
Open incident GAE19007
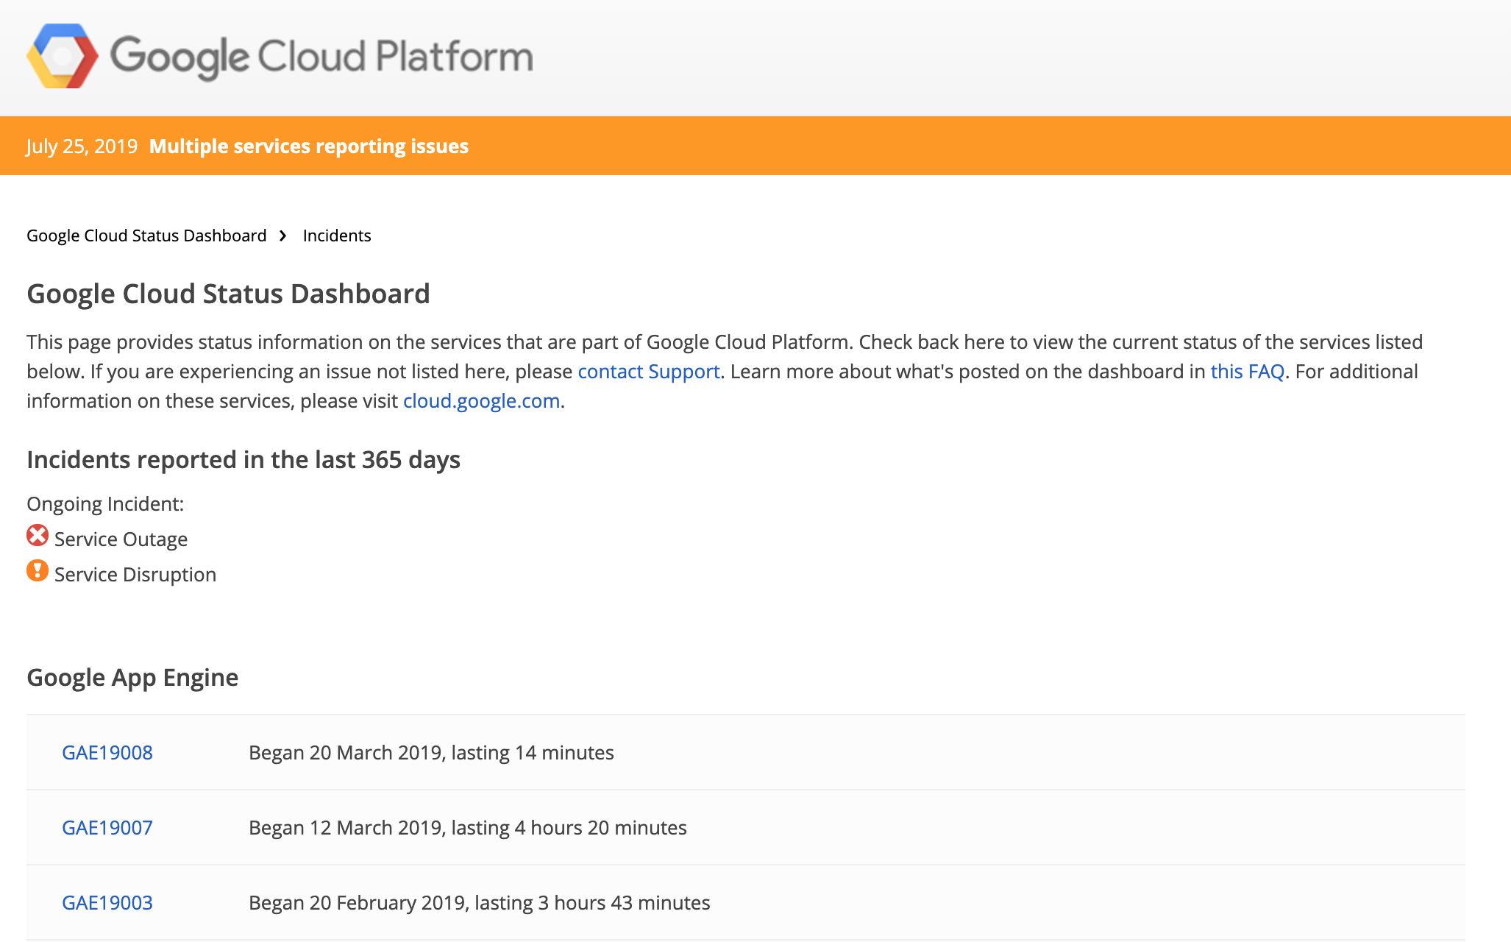tap(107, 828)
